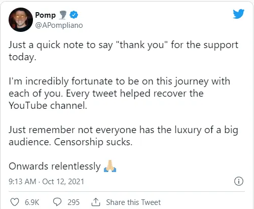Open Pomp's profile avatar photo
Viewport: 254px width, 209px height.
tap(21, 20)
